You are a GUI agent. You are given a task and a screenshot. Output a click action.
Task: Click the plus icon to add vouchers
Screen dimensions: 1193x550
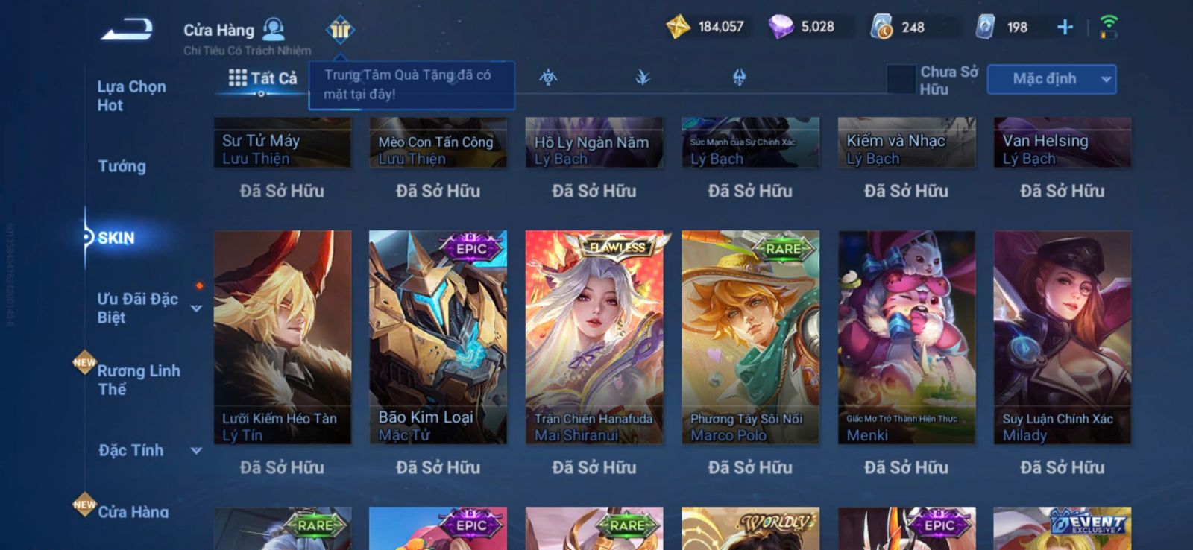pos(1065,28)
